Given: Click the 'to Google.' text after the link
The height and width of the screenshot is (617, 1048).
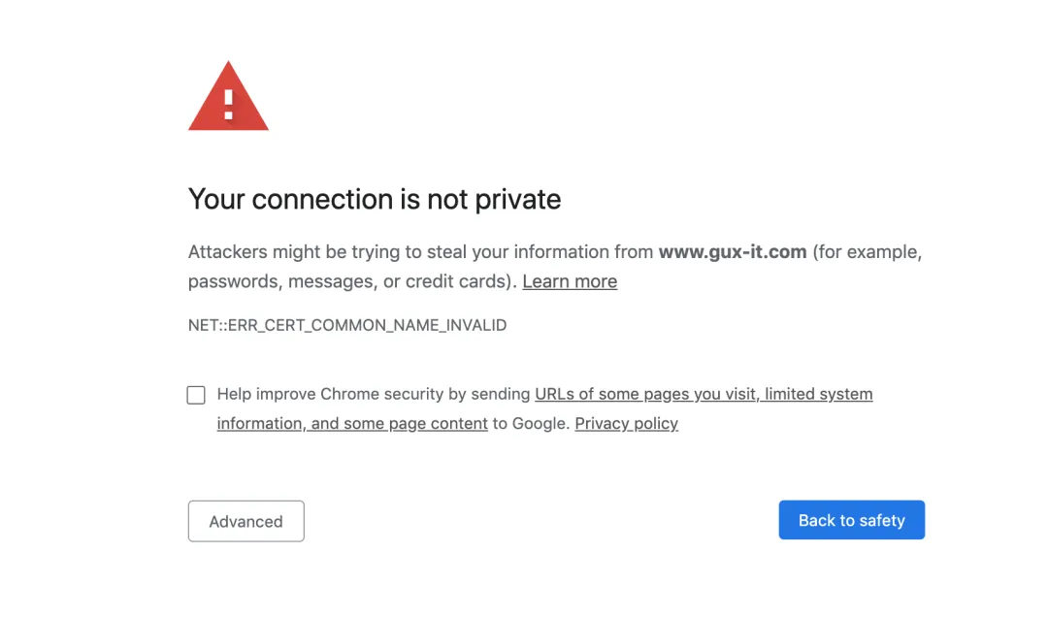Looking at the screenshot, I should click(x=532, y=424).
